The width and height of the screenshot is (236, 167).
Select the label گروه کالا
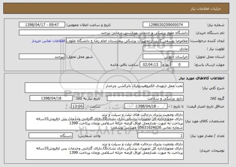(x=217, y=98)
